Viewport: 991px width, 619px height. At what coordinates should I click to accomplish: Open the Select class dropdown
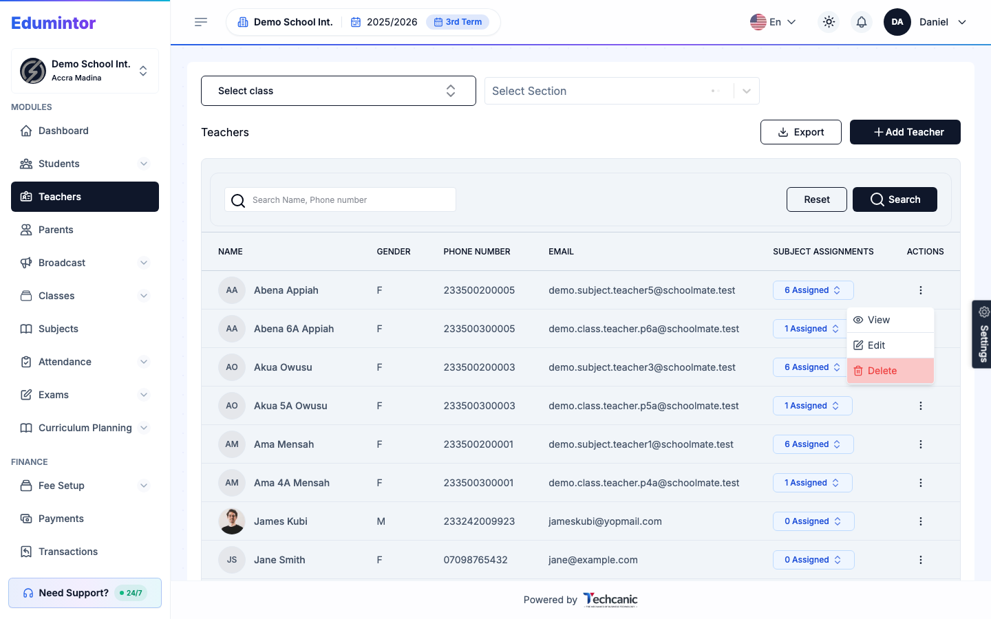click(x=339, y=91)
